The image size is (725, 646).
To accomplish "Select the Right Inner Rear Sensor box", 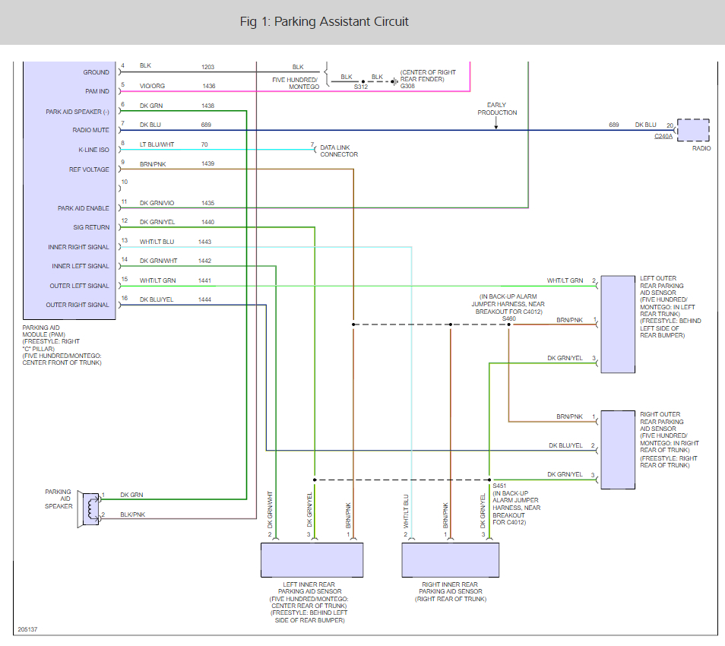I will click(x=451, y=560).
